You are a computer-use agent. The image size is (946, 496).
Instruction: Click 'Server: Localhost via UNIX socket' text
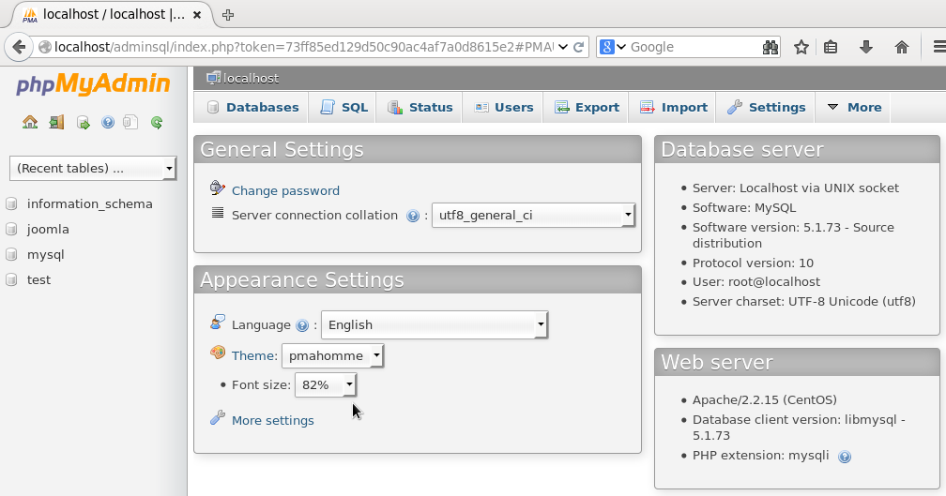(x=796, y=188)
